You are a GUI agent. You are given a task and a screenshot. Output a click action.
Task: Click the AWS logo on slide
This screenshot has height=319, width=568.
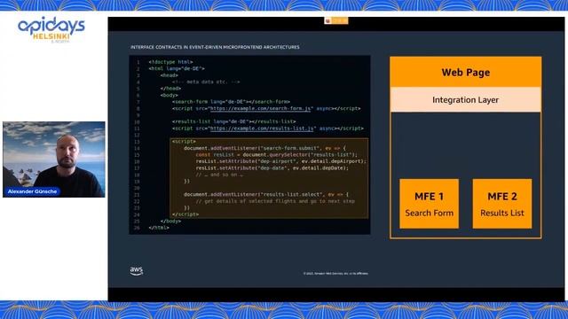137,271
